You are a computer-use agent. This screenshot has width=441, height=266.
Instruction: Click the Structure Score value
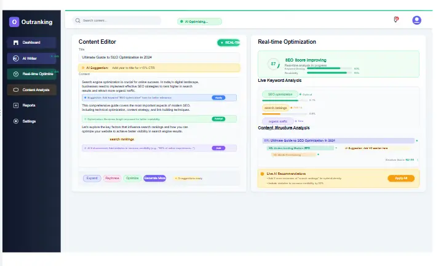[410, 160]
